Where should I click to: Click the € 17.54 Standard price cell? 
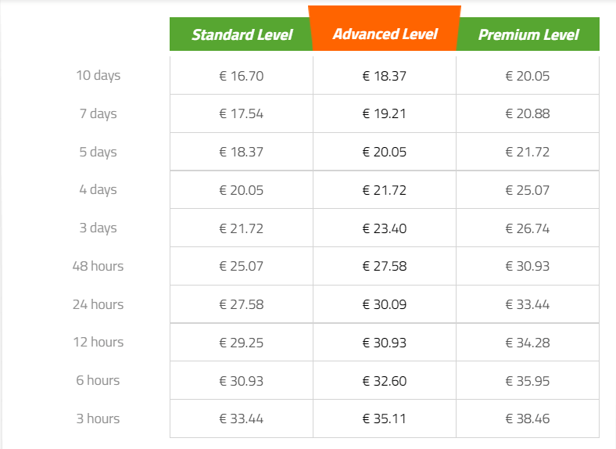[242, 113]
